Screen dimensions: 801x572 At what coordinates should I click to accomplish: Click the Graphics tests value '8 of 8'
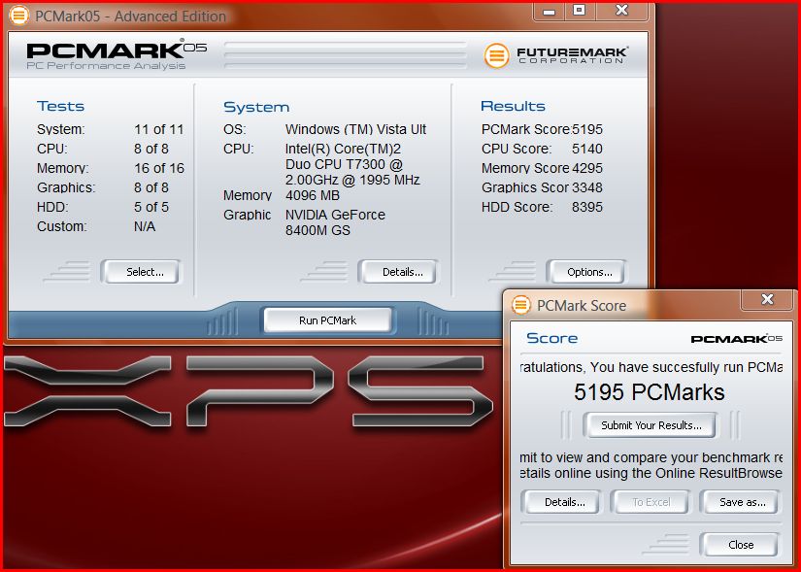pos(151,187)
